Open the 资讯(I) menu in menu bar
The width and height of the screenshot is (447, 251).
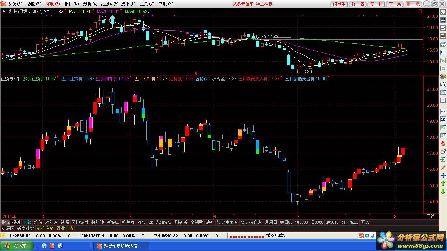[x=128, y=4]
